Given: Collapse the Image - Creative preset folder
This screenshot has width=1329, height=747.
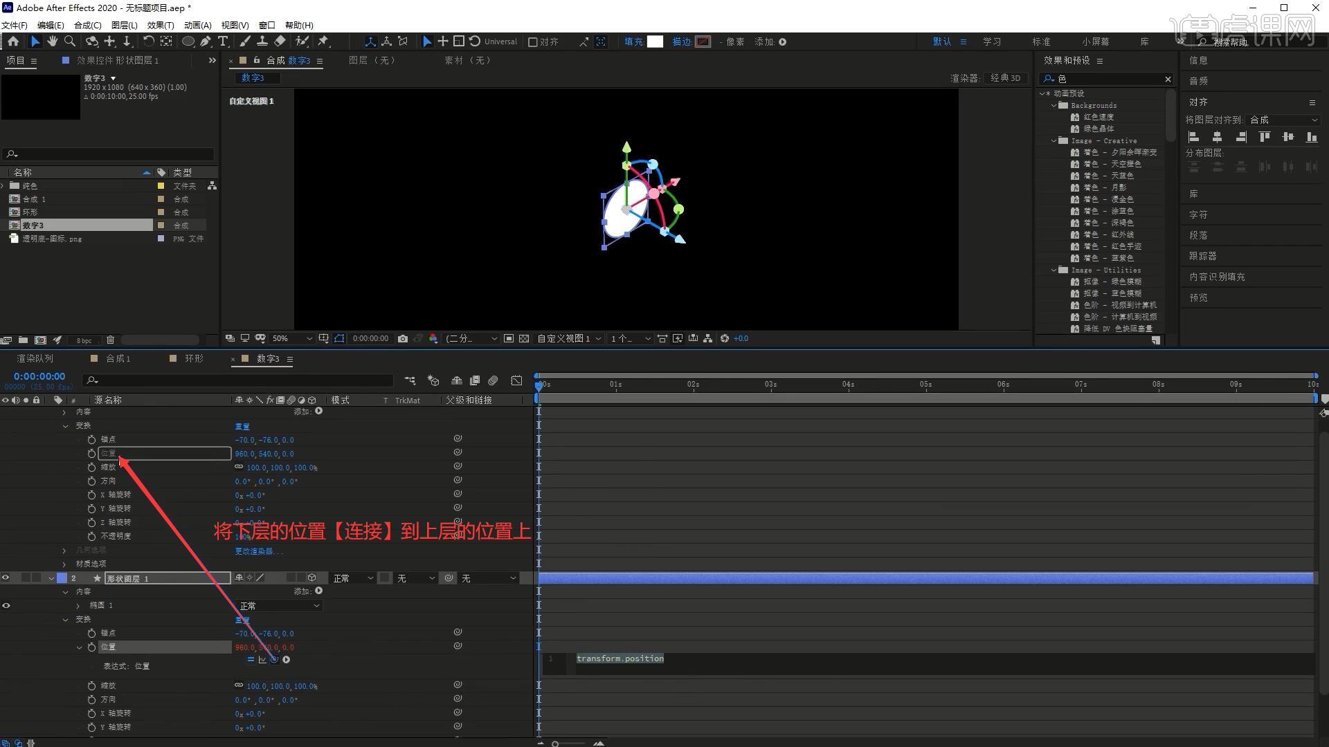Looking at the screenshot, I should (x=1054, y=141).
